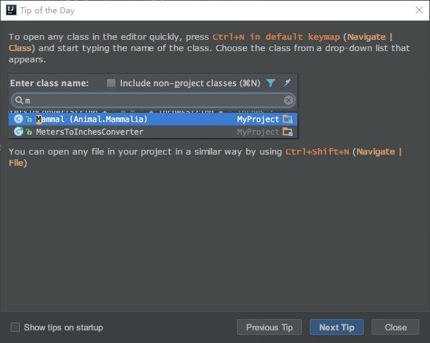Click the pin icon beside the filter
The height and width of the screenshot is (343, 430).
click(x=287, y=83)
